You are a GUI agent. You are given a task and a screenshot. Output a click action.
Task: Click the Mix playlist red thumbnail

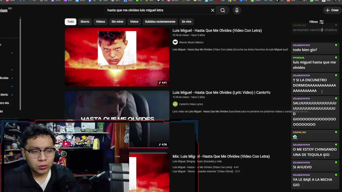click(x=149, y=172)
